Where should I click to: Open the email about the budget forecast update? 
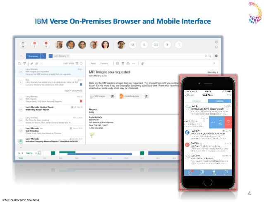(208, 110)
